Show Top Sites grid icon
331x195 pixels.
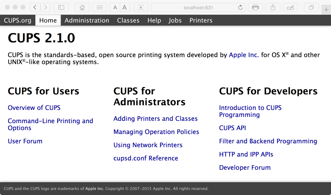click(x=99, y=7)
